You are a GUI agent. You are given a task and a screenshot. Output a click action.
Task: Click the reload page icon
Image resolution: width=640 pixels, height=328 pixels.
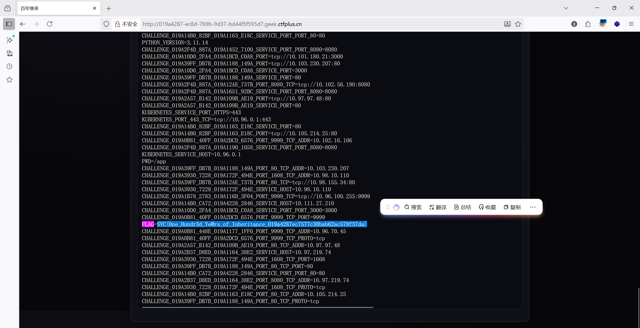coord(50,24)
